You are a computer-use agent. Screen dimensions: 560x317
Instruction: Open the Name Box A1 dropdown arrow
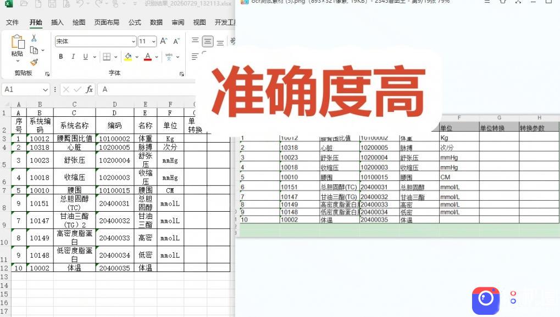[x=46, y=89]
